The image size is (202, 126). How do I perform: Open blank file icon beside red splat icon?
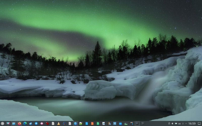click(x=53, y=123)
